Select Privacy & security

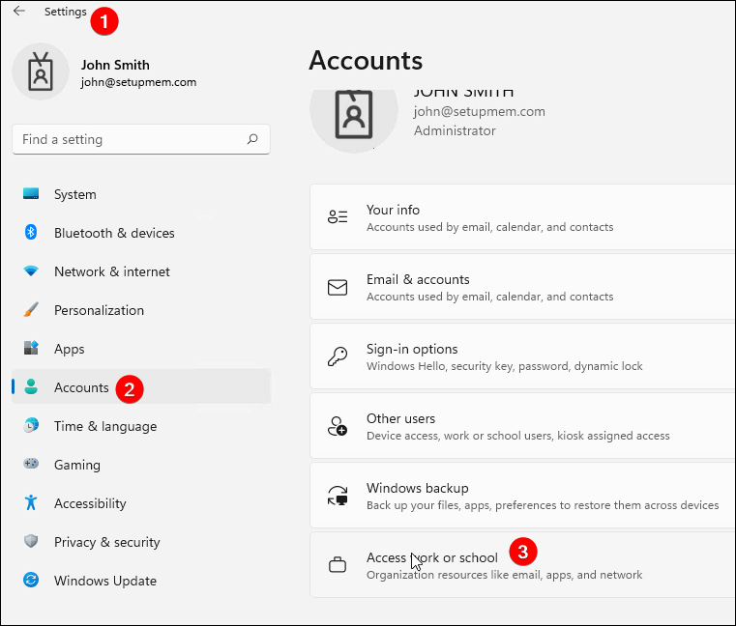click(x=141, y=542)
